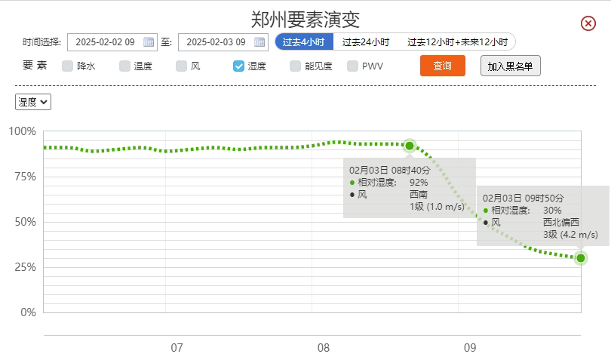Enable the 降水 checkbox
Image resolution: width=611 pixels, height=360 pixels.
pos(68,66)
